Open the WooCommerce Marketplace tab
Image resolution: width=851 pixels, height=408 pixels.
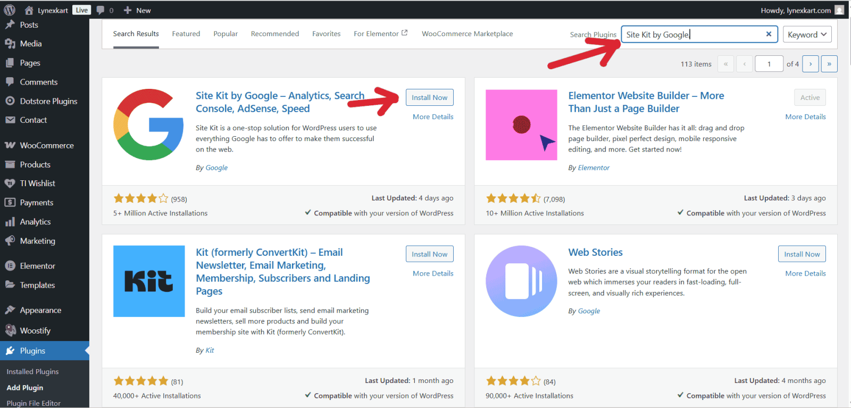point(468,34)
